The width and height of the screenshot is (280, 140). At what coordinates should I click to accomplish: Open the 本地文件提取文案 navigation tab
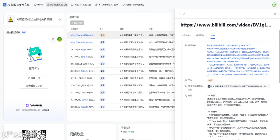[81, 5]
